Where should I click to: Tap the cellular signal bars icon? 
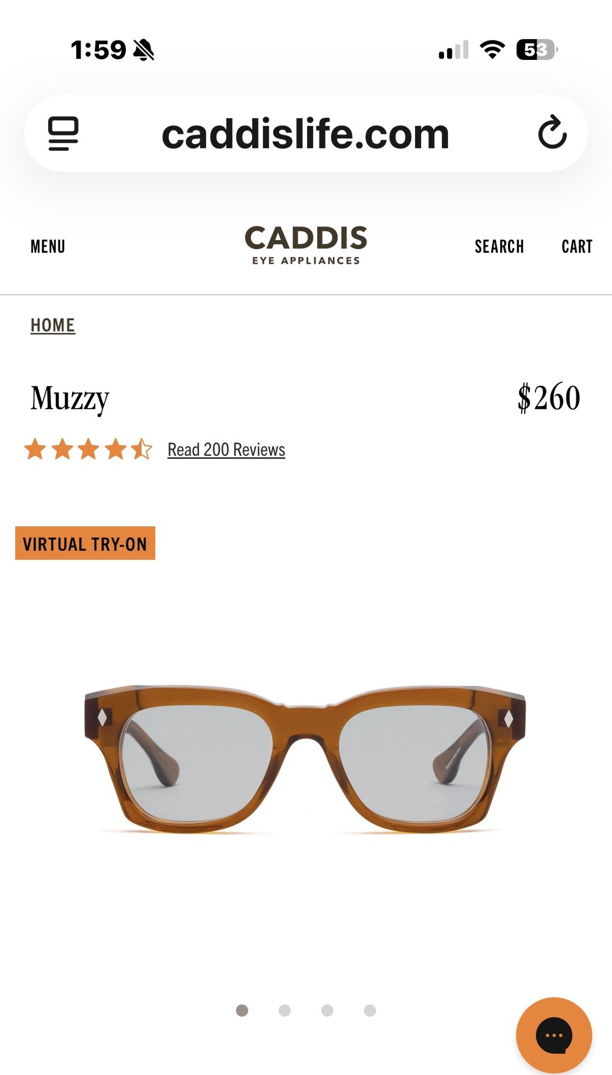pyautogui.click(x=454, y=50)
